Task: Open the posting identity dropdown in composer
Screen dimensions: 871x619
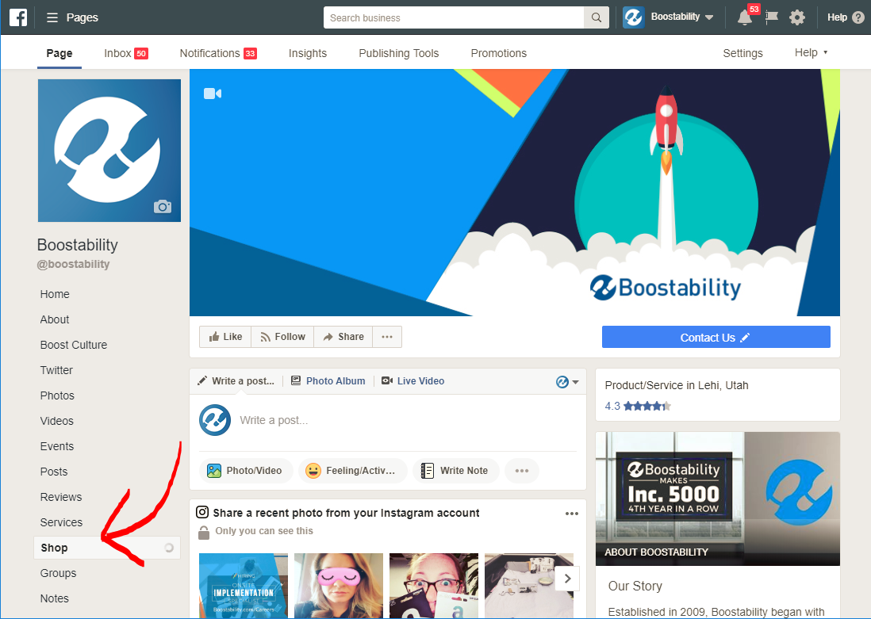Action: pos(567,382)
